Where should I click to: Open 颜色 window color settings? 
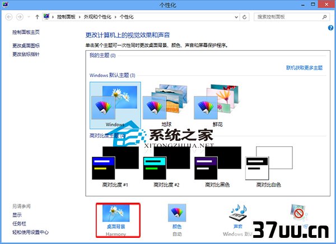pos(177,220)
